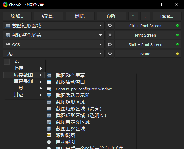
Task: Move hotkey down with ↓ button
Action: coord(145,16)
